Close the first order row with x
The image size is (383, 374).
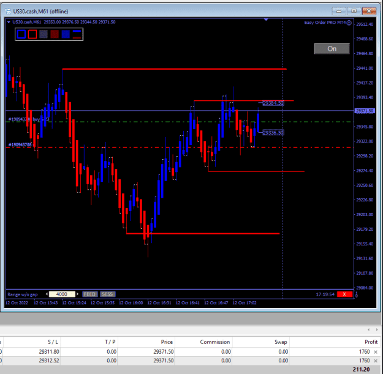(x=376, y=352)
